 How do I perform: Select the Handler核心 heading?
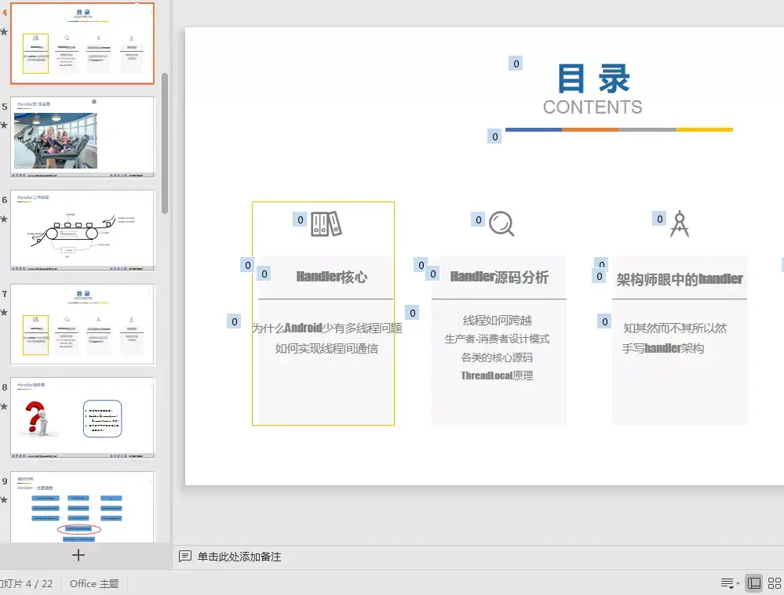331,277
